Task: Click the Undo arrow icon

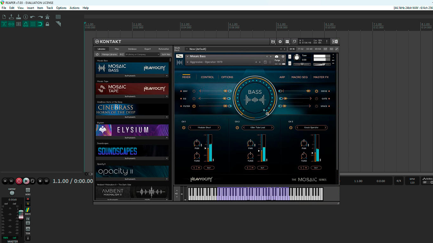Action: point(33,17)
